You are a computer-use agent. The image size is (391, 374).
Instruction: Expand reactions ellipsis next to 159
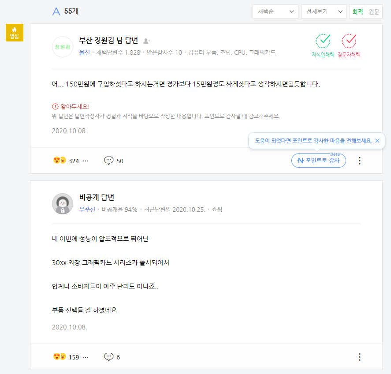point(86,357)
